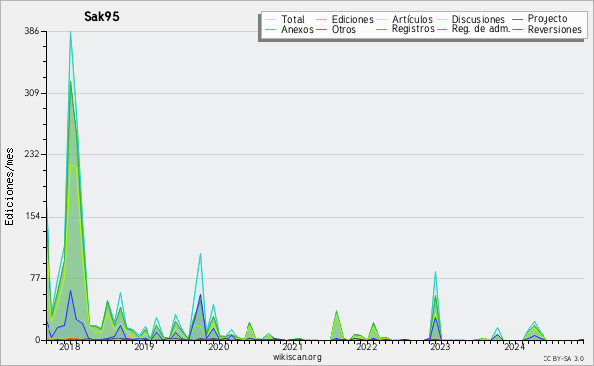594x366 pixels.
Task: Select the Proyecto legend entry
Action: [x=547, y=19]
